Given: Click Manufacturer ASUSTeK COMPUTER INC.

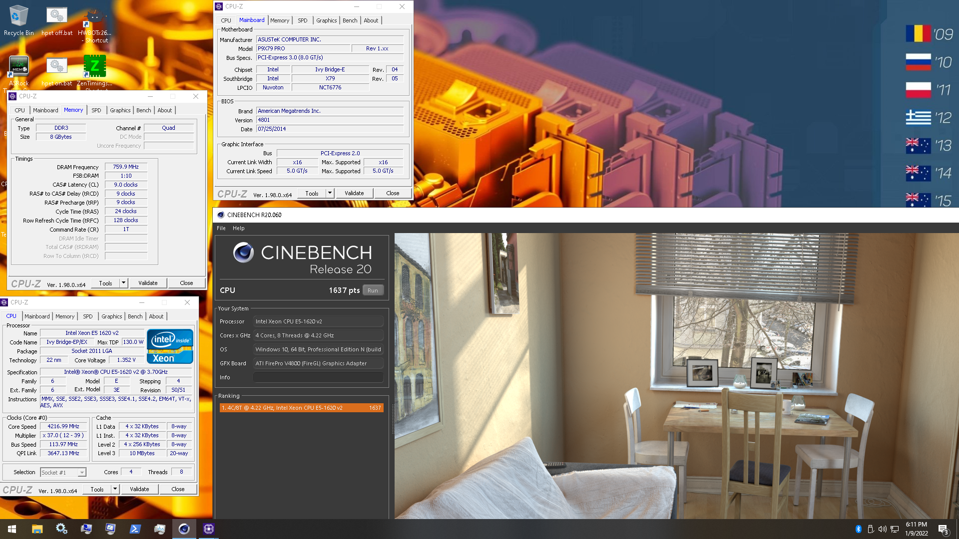Looking at the screenshot, I should (x=330, y=39).
